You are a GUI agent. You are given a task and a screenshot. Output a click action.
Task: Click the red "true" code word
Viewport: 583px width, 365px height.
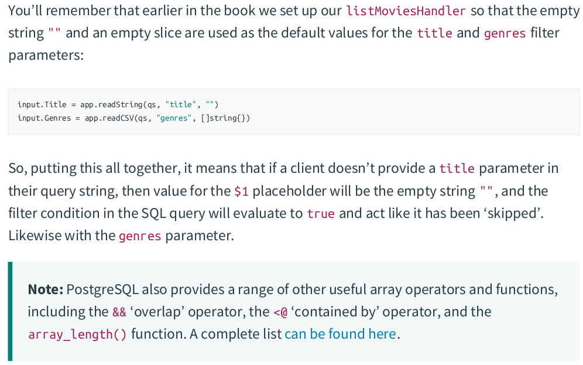pyautogui.click(x=320, y=214)
